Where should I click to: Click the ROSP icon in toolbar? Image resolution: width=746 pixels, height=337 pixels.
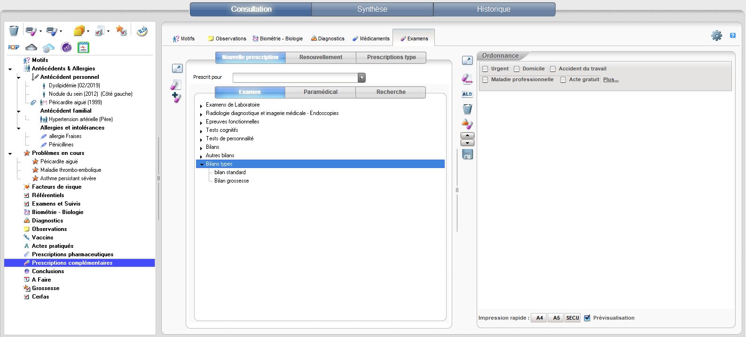click(14, 47)
